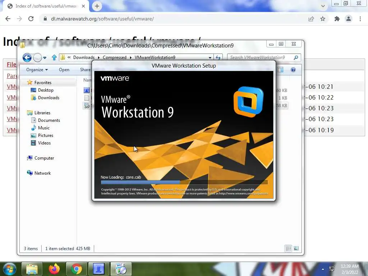Open Explorer help icon

[293, 70]
